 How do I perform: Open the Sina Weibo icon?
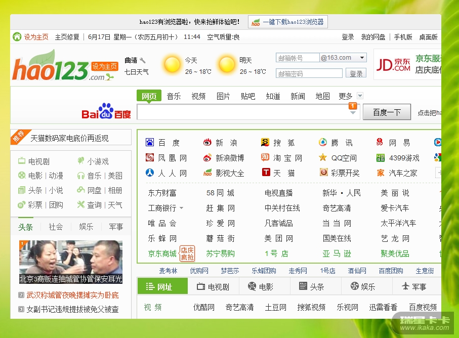pos(207,158)
